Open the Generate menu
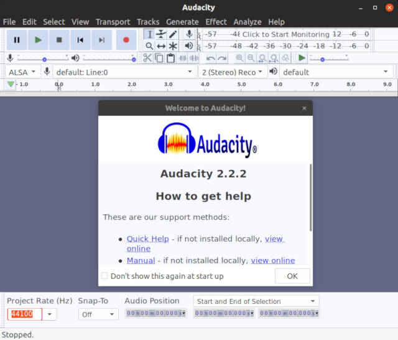The width and height of the screenshot is (398, 340). [182, 22]
